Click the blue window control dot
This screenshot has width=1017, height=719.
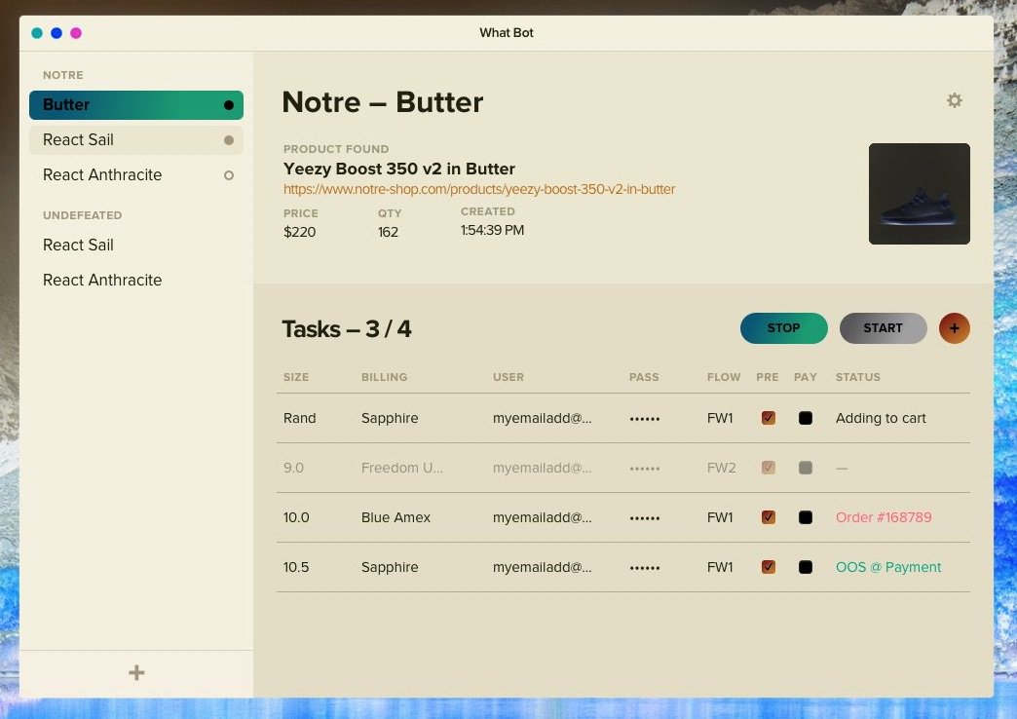click(56, 33)
